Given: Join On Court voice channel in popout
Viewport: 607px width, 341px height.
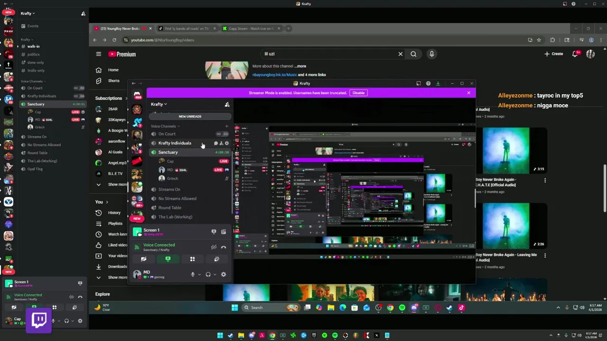Looking at the screenshot, I should pos(190,134).
